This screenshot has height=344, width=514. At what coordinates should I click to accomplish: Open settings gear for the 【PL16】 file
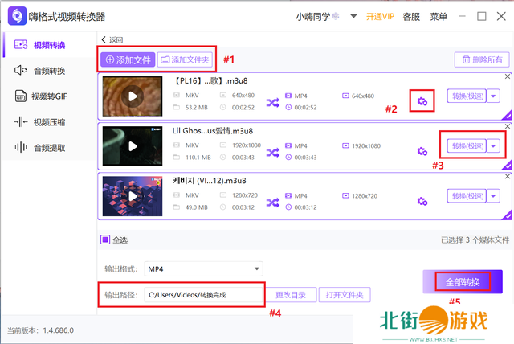point(422,100)
